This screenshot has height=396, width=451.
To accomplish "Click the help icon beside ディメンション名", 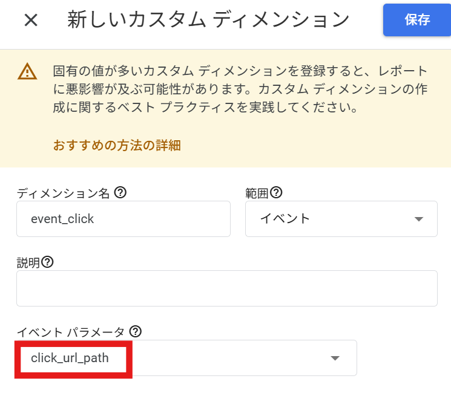I will click(120, 192).
